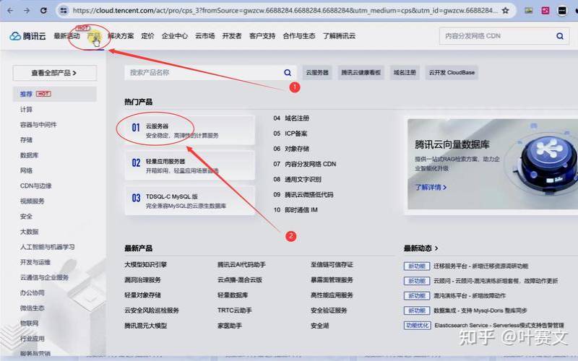Bookmark page with the star icon

pyautogui.click(x=505, y=10)
